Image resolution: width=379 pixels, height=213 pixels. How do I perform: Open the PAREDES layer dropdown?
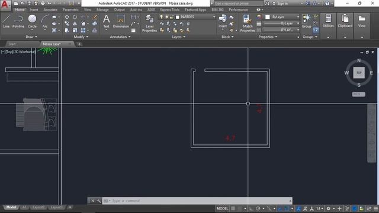pos(187,17)
